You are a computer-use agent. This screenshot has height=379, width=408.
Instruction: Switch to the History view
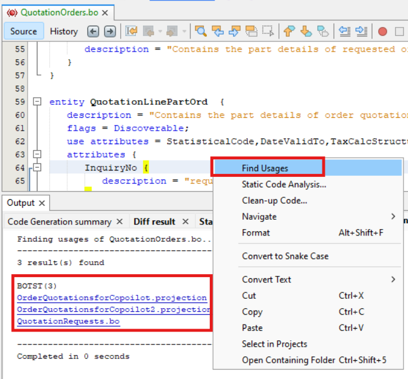64,31
